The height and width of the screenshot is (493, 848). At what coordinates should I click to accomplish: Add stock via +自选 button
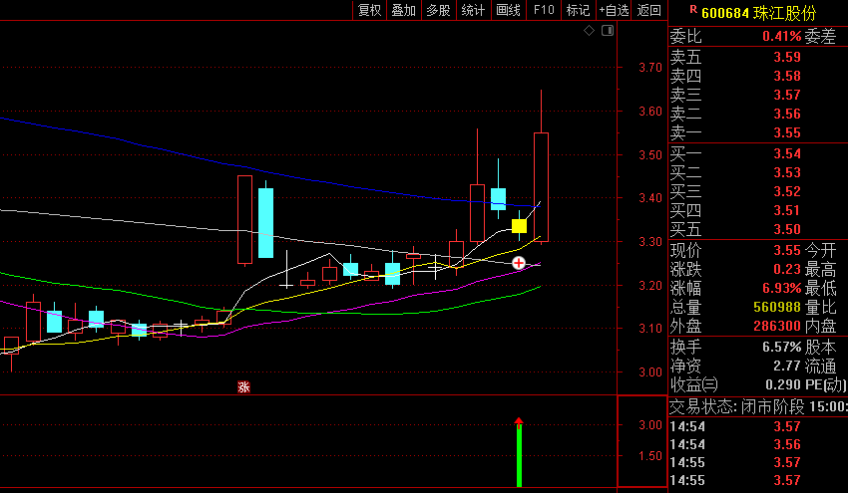click(x=614, y=10)
